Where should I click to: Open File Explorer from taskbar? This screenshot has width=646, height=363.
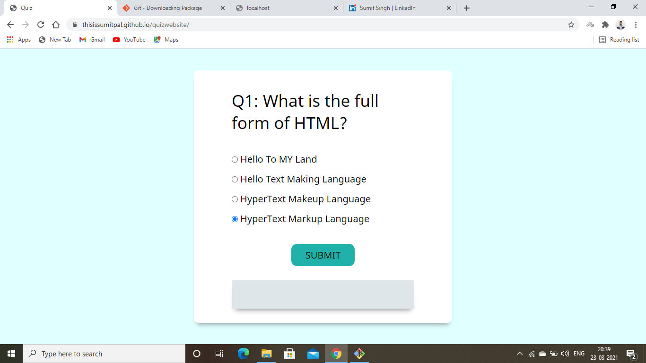click(x=267, y=354)
